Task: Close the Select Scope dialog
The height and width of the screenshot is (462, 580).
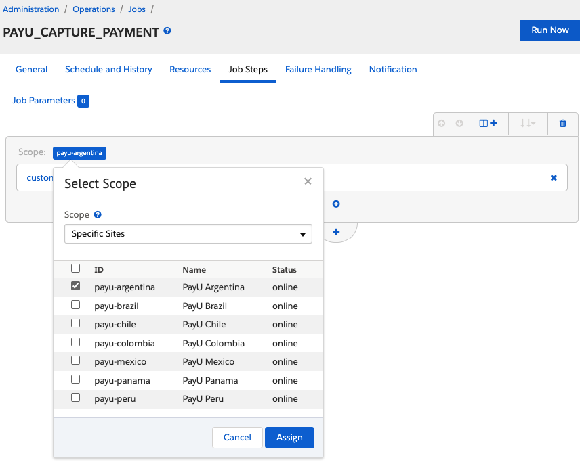Action: tap(308, 181)
